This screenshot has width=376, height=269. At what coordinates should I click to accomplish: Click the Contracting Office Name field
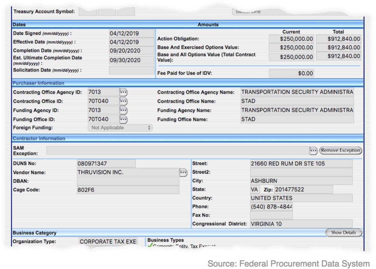pyautogui.click(x=297, y=101)
